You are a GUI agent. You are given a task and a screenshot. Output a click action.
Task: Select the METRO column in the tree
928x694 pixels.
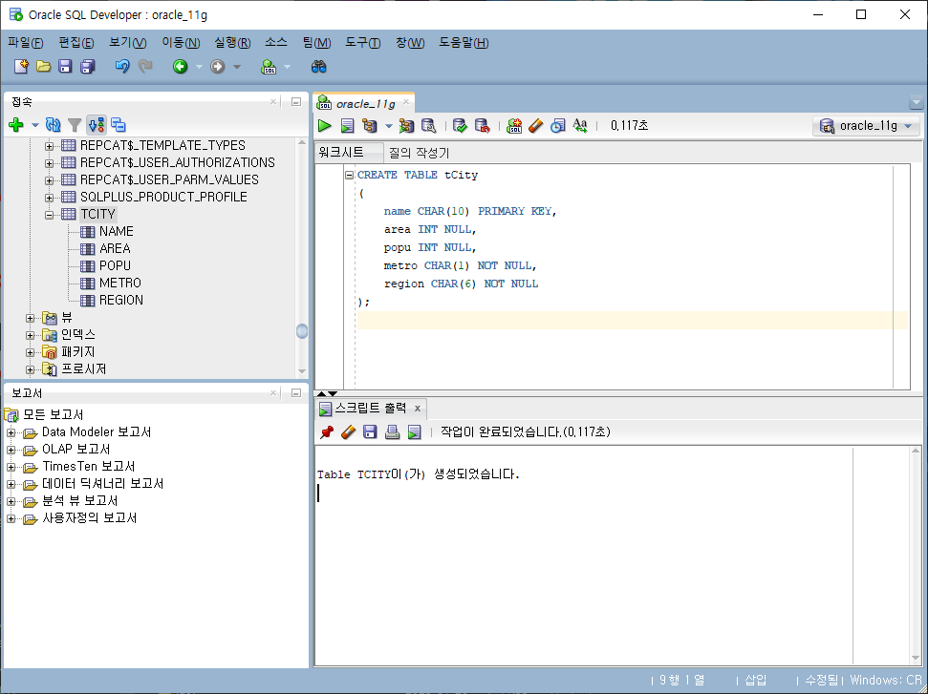pos(120,283)
